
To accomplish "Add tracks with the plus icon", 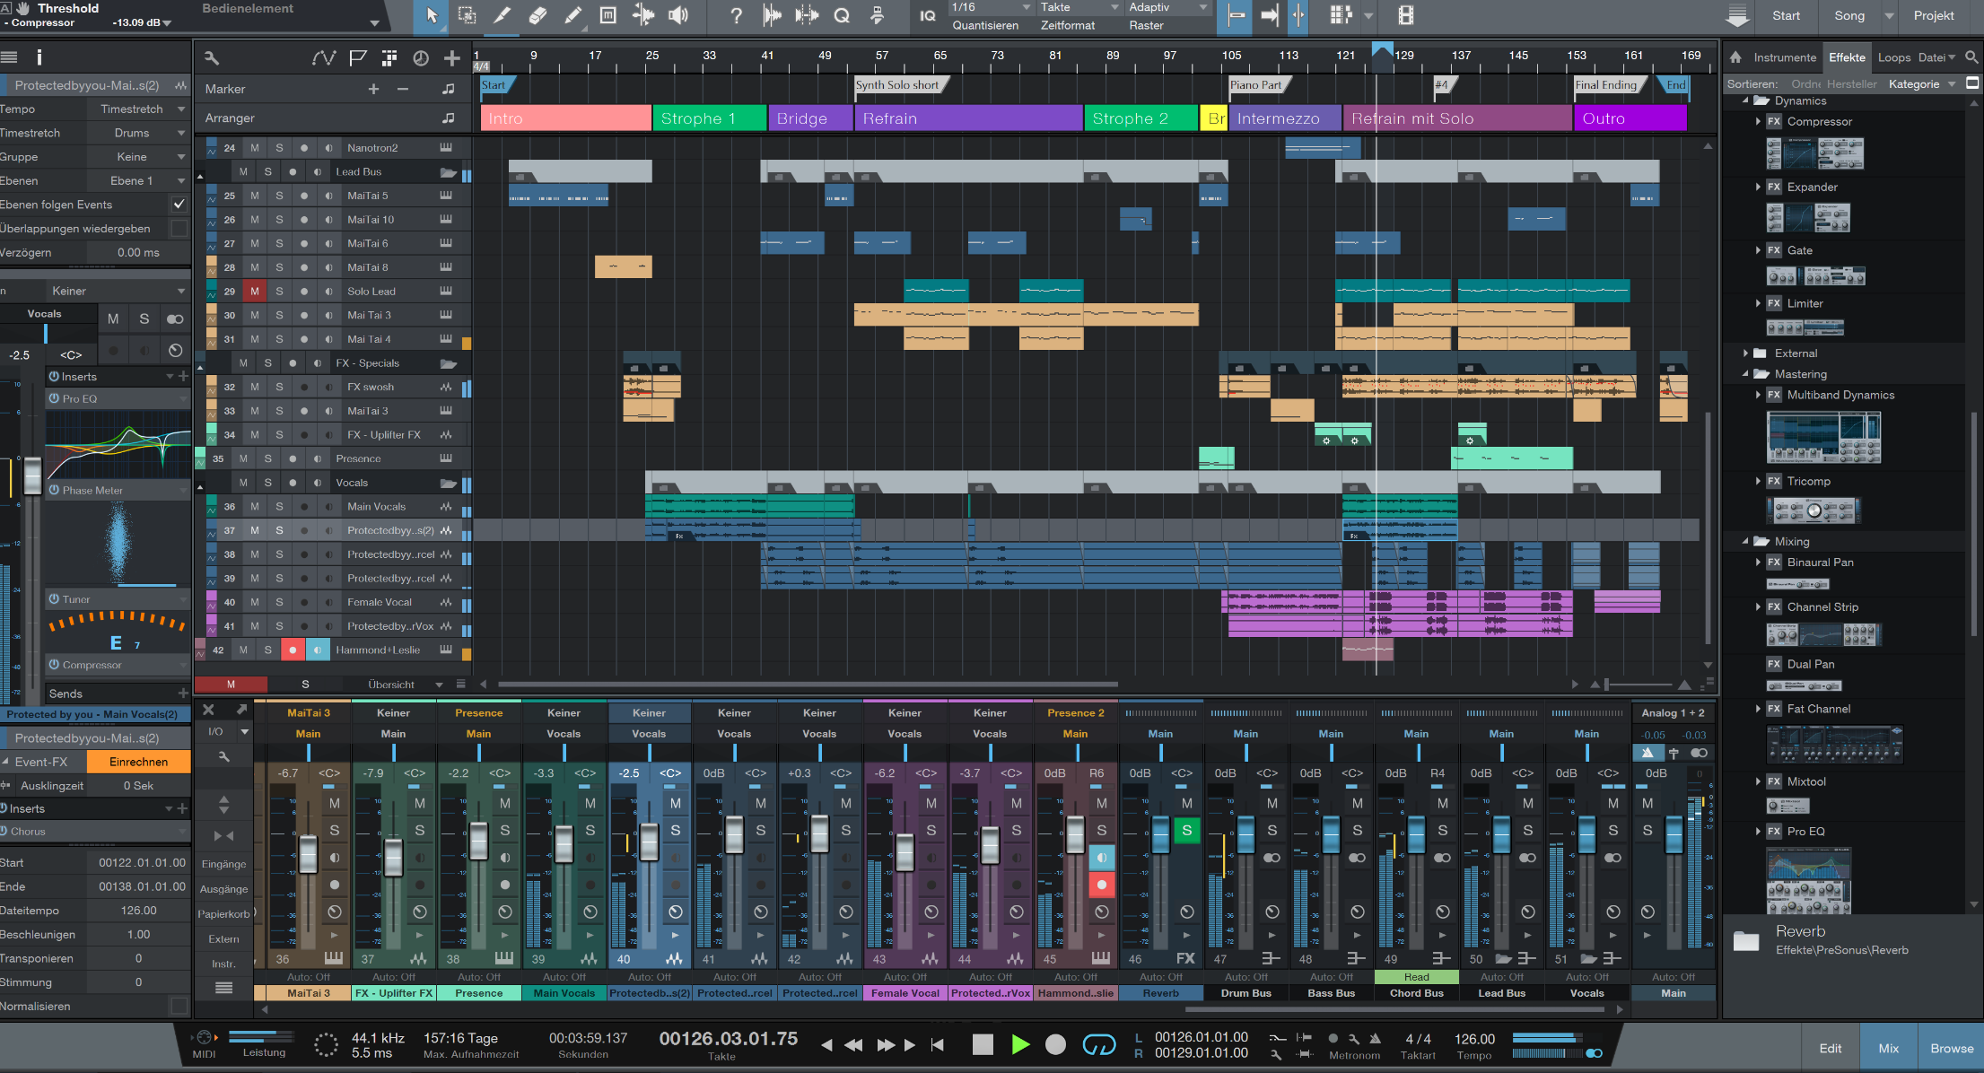I will 452,58.
